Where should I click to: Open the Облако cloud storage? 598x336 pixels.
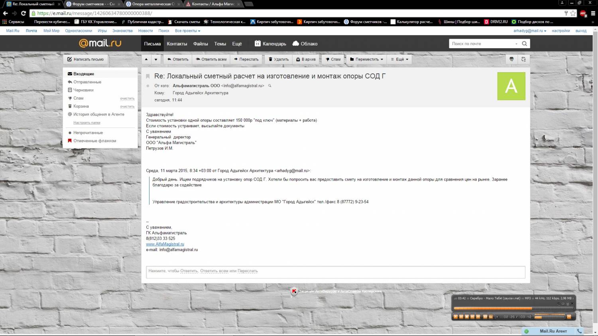(305, 43)
